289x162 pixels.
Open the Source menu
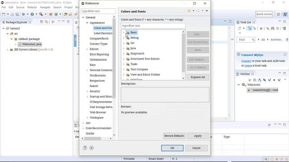point(20,7)
